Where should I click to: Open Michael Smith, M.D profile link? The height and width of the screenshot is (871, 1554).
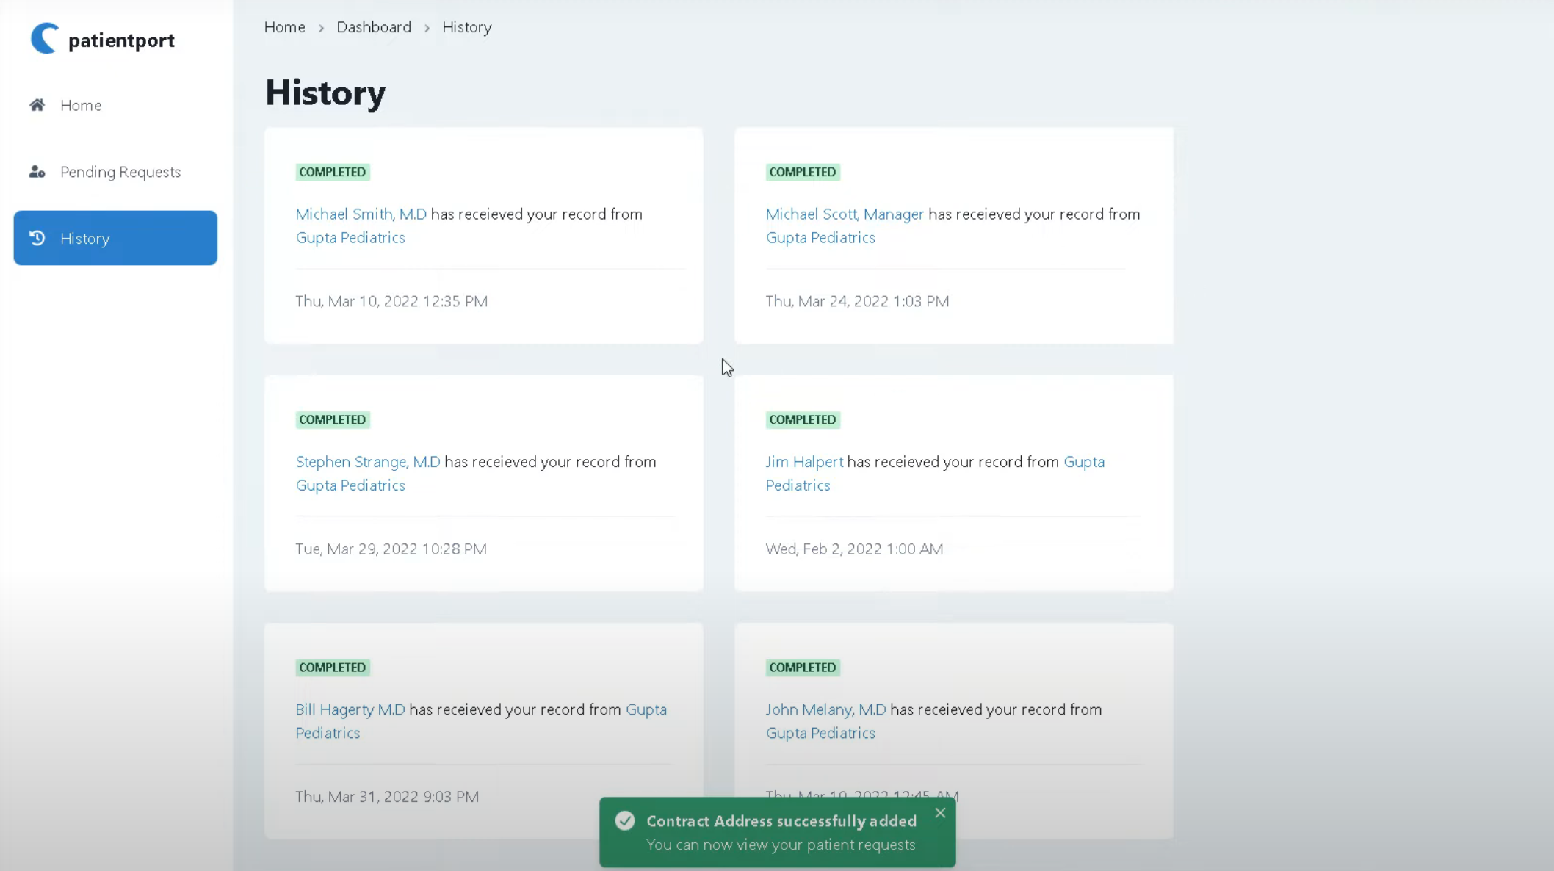click(x=360, y=214)
